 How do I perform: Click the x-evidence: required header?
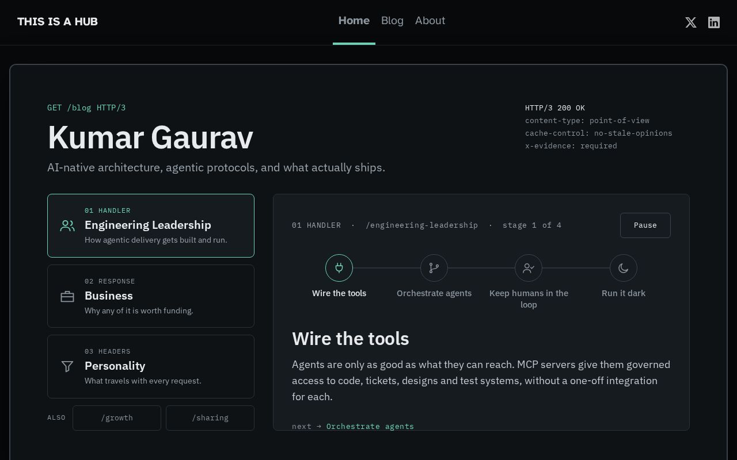point(571,145)
